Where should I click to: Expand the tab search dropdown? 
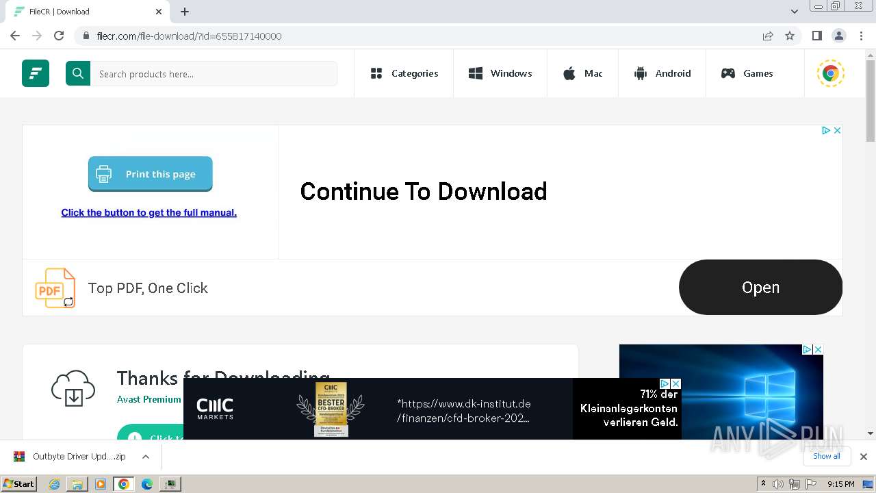(x=794, y=12)
